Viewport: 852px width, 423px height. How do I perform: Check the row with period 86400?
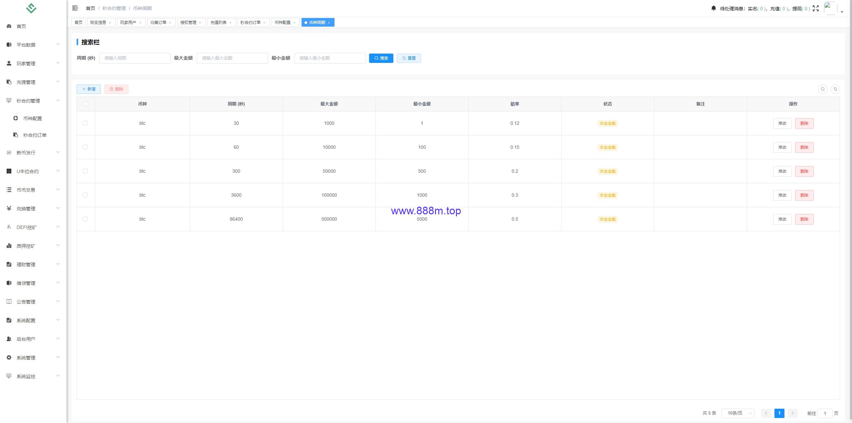[85, 219]
